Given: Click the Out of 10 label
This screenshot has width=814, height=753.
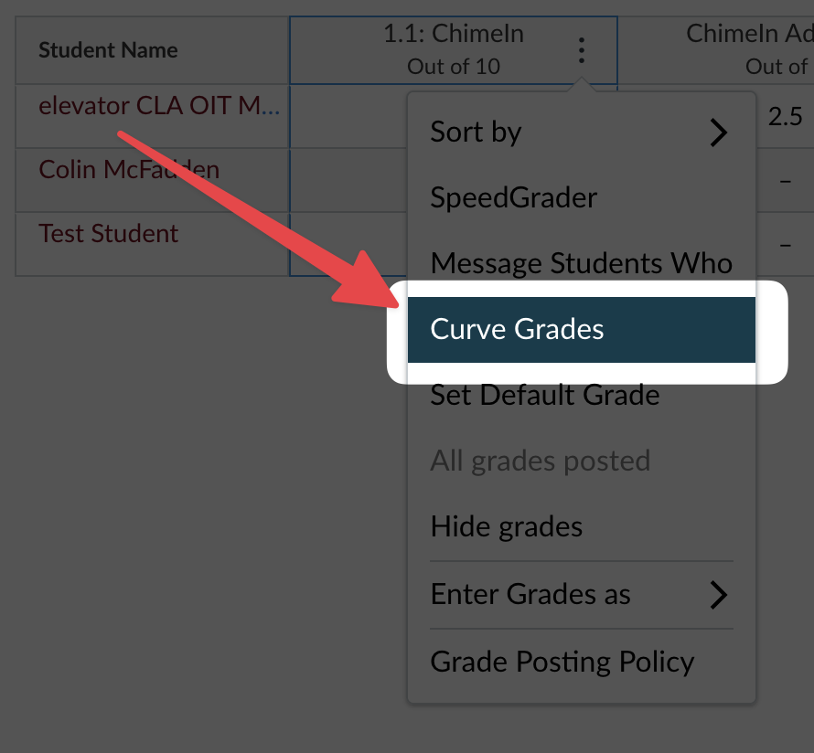Looking at the screenshot, I should 453,66.
